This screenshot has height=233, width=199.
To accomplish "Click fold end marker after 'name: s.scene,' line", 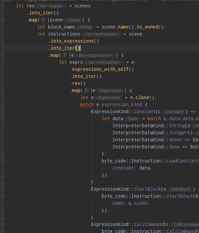I will [3, 211].
